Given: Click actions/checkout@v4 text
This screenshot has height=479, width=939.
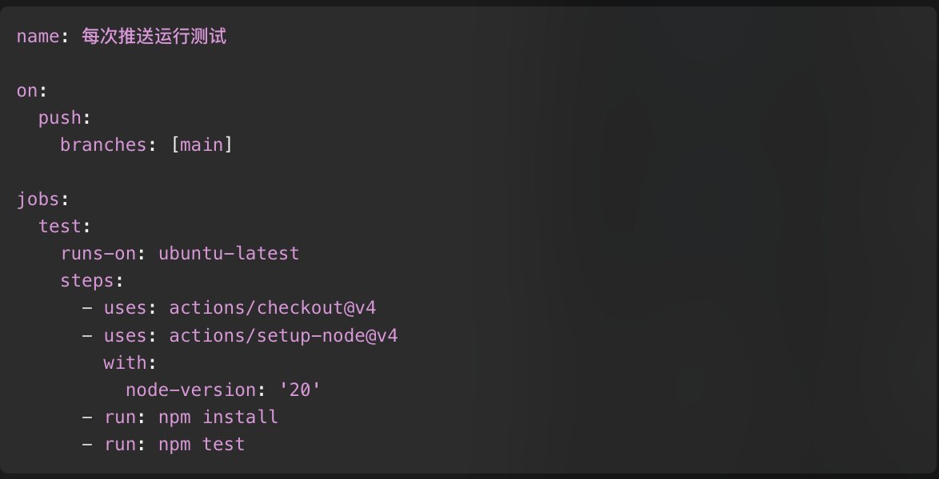Looking at the screenshot, I should pyautogui.click(x=273, y=308).
